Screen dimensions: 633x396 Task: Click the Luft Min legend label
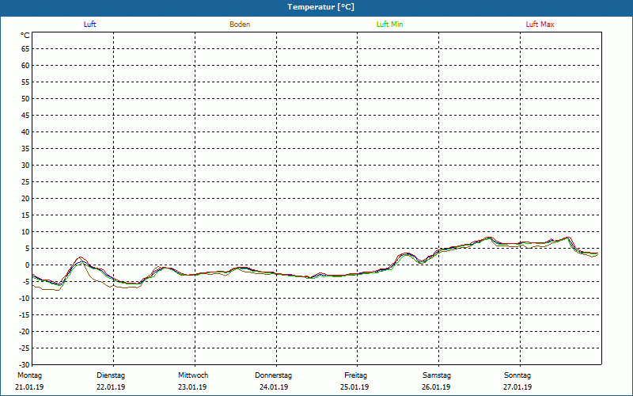(389, 25)
